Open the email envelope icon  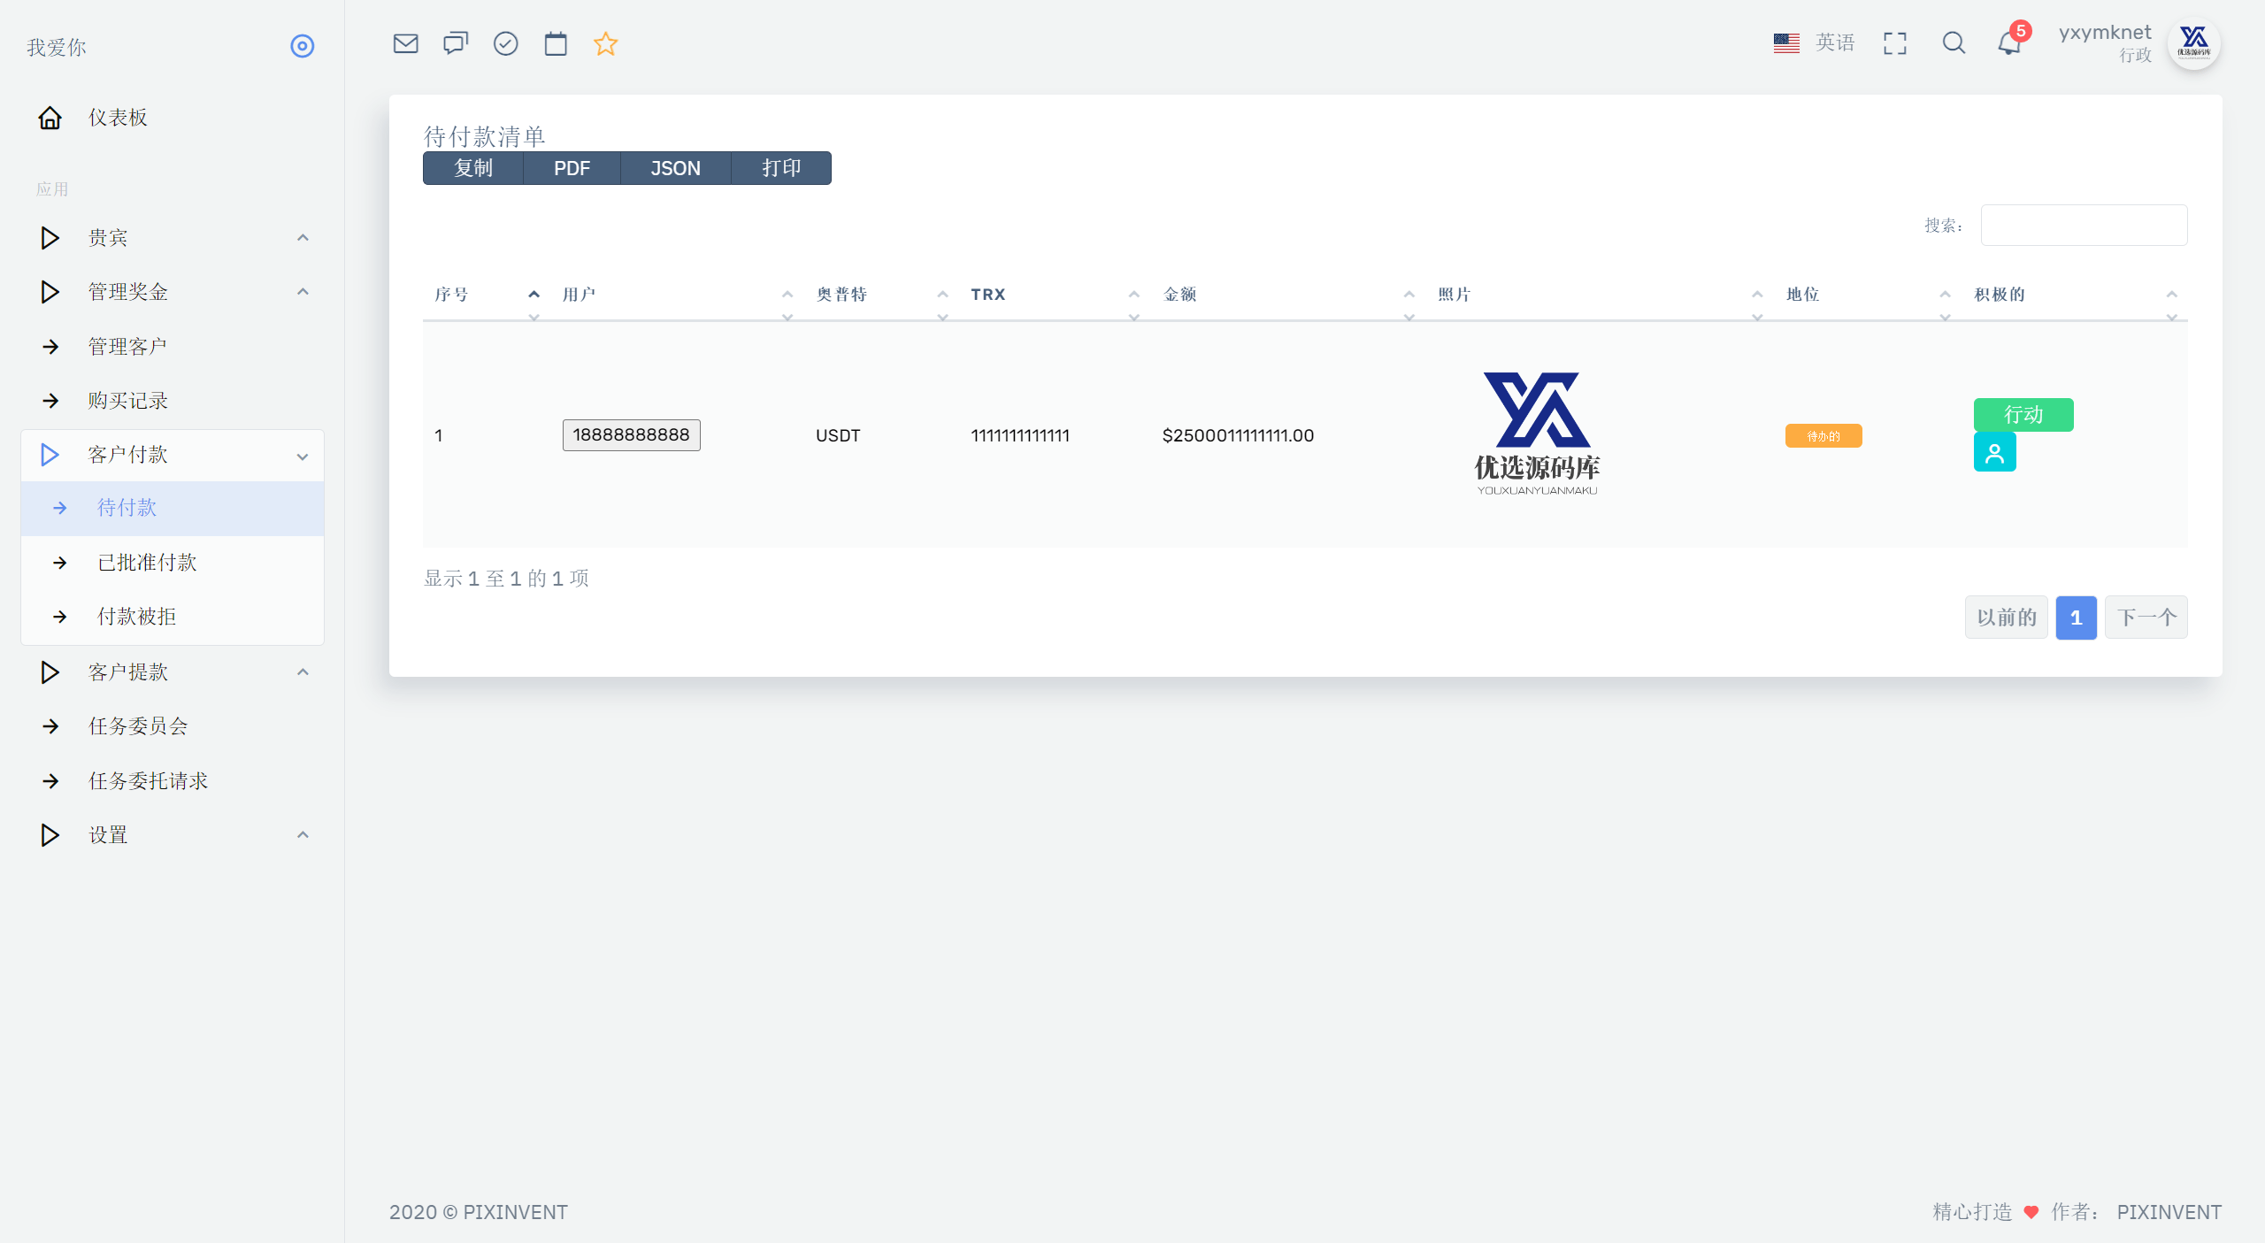tap(405, 43)
